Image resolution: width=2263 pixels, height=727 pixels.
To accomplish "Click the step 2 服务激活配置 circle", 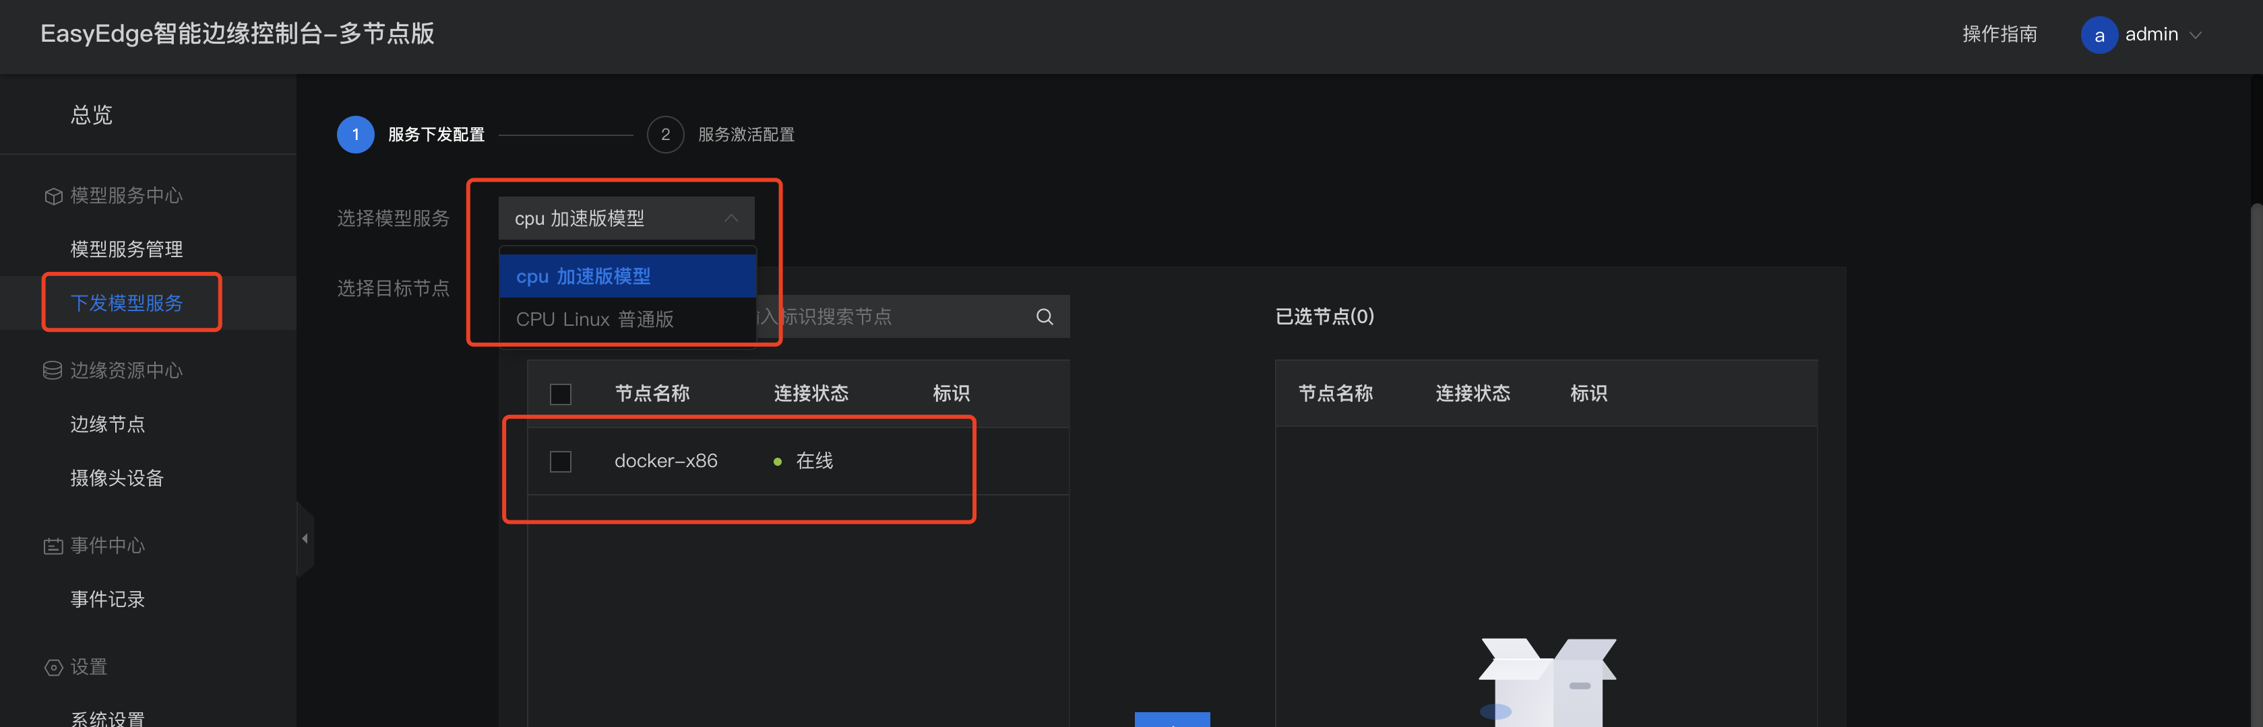I will (x=665, y=135).
